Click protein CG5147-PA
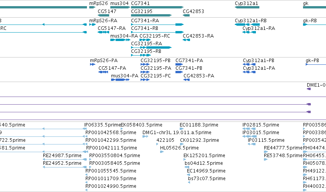 pyautogui.click(x=112, y=68)
